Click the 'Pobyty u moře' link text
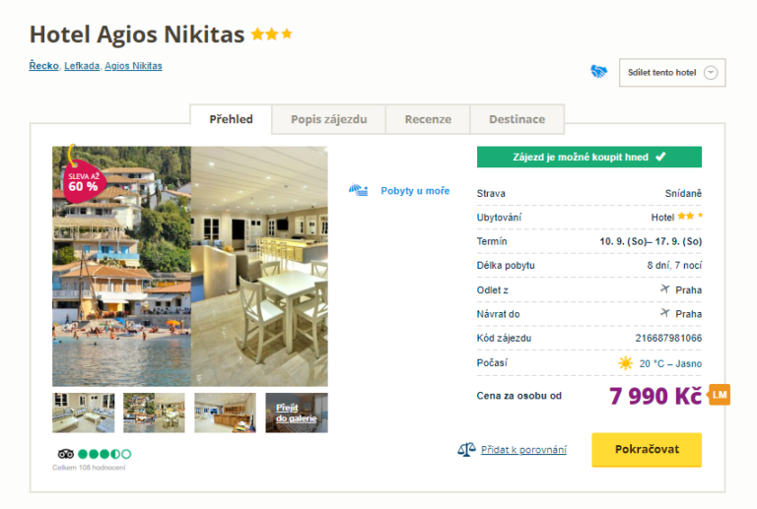Image resolution: width=757 pixels, height=509 pixels. click(x=415, y=191)
